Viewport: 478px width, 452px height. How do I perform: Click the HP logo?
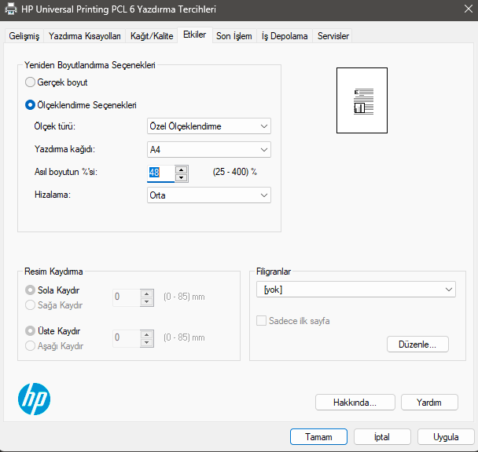[x=34, y=399]
